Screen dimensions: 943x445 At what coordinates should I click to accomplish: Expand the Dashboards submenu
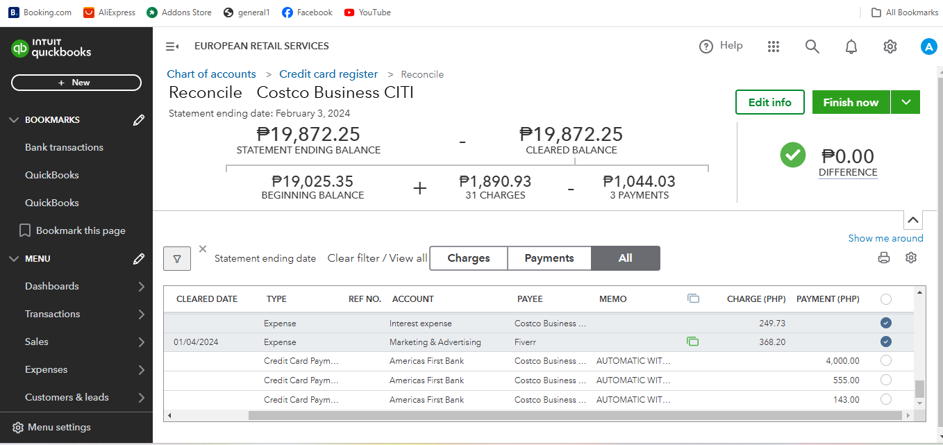click(x=141, y=286)
